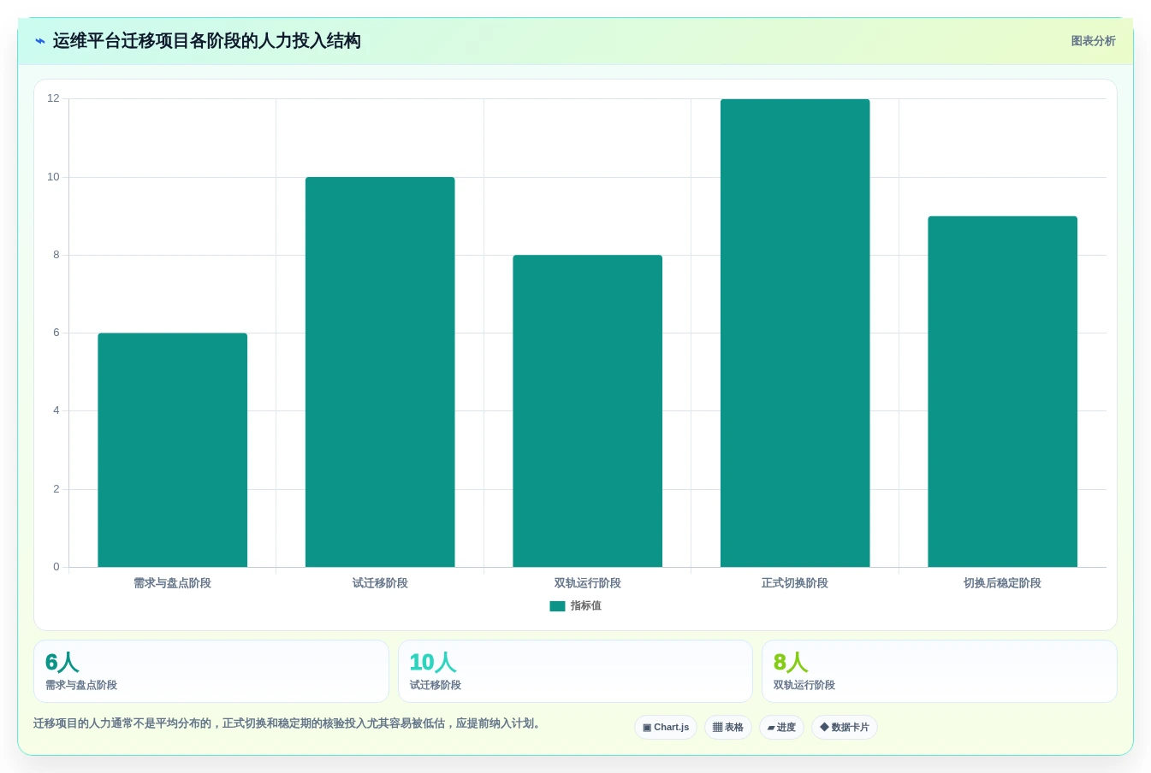Click the lightning icon beside the title

[40, 41]
